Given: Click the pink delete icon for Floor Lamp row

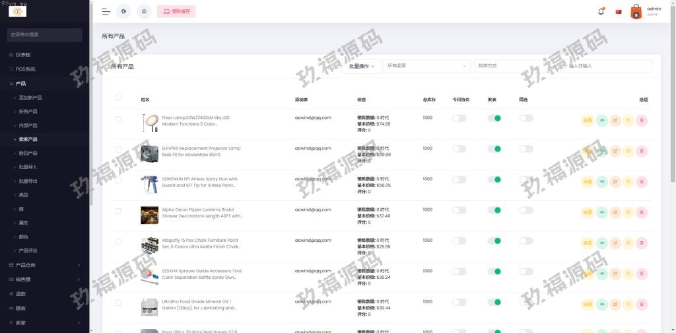Looking at the screenshot, I should pyautogui.click(x=642, y=120).
